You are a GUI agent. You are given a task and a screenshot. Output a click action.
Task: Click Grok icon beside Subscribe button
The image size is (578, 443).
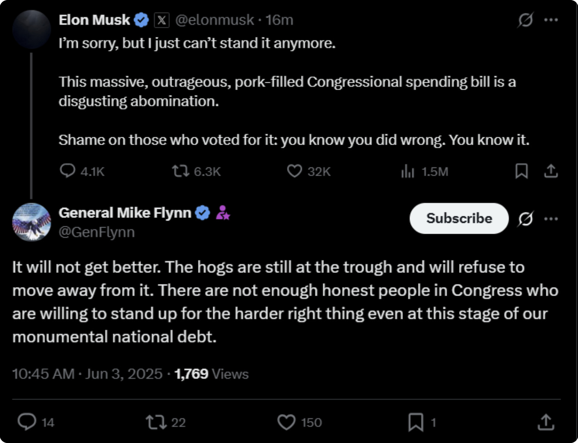(x=525, y=219)
